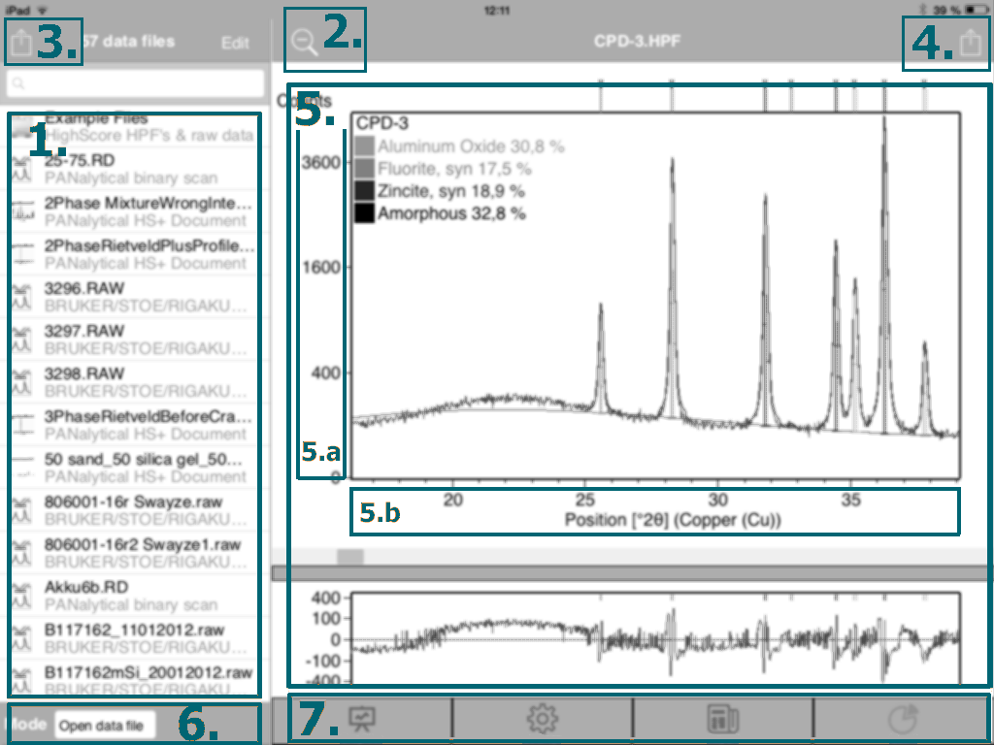
Task: Select the Open data file mode button
Action: click(105, 726)
